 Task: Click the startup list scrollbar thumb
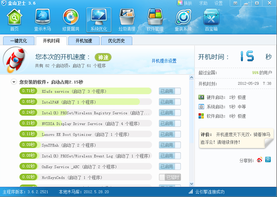(x=192, y=112)
